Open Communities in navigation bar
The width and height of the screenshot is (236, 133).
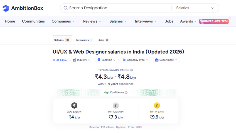[33, 21]
